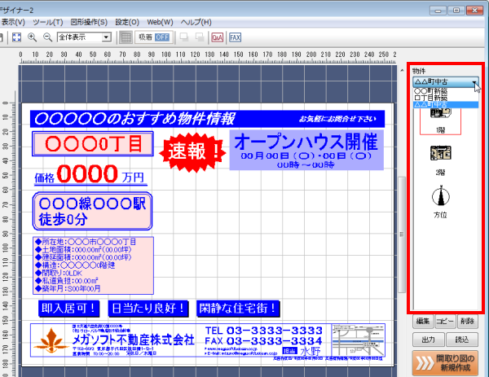
Task: Toggle the grid display icon
Action: click(x=126, y=37)
